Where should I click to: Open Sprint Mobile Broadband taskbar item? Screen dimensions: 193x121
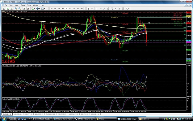tap(41, 119)
